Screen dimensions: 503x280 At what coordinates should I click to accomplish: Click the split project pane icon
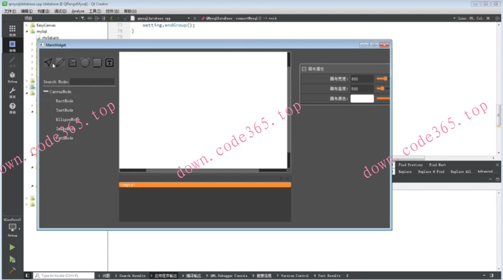pyautogui.click(x=97, y=18)
